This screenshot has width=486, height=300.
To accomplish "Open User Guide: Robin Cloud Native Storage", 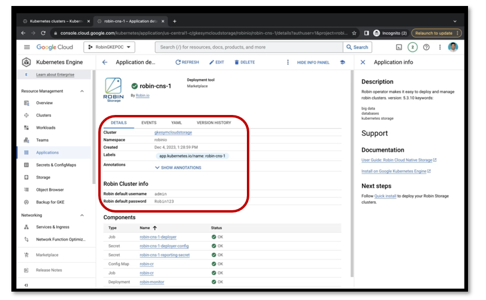I will 399,160.
